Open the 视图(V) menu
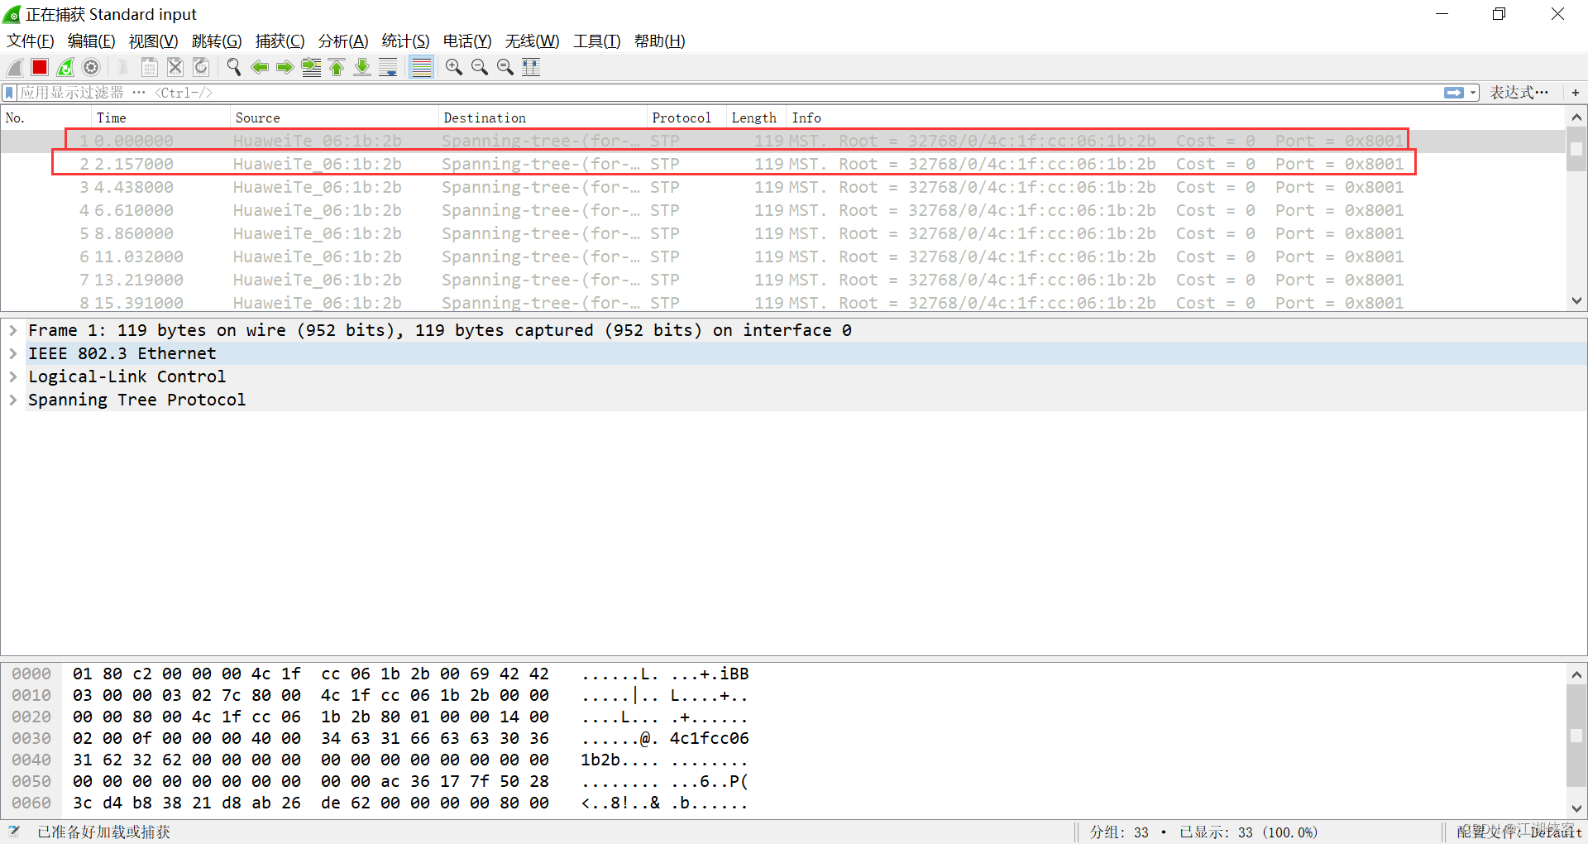The width and height of the screenshot is (1588, 844). [x=154, y=41]
